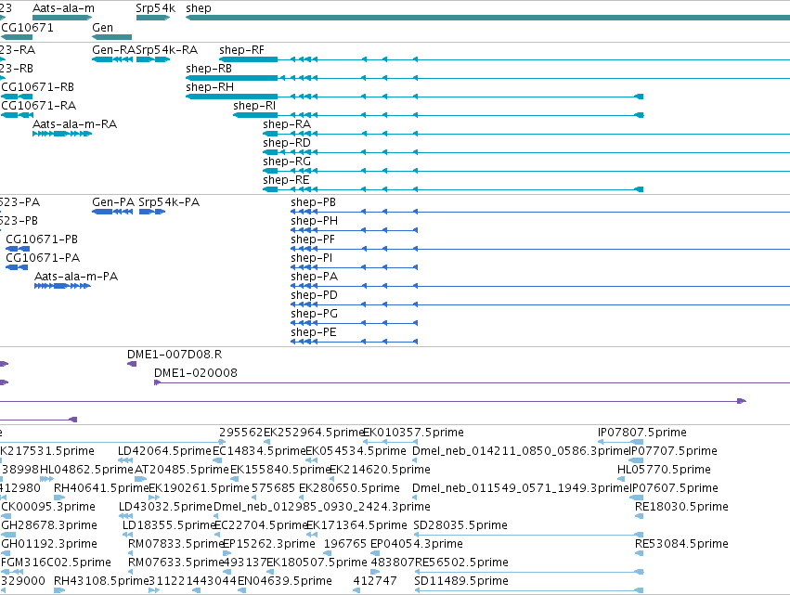Open the Gen-RA transcript label
Screen dimensions: 790x595
pos(114,50)
